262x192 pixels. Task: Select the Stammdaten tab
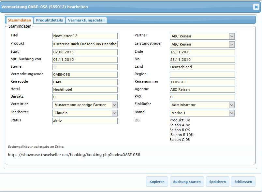pyautogui.click(x=20, y=20)
